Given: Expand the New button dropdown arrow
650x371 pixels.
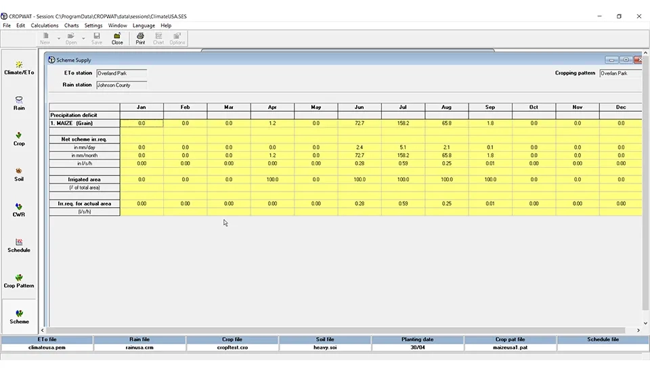Looking at the screenshot, I should click(x=58, y=39).
